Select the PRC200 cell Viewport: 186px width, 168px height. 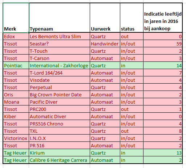pos(60,109)
